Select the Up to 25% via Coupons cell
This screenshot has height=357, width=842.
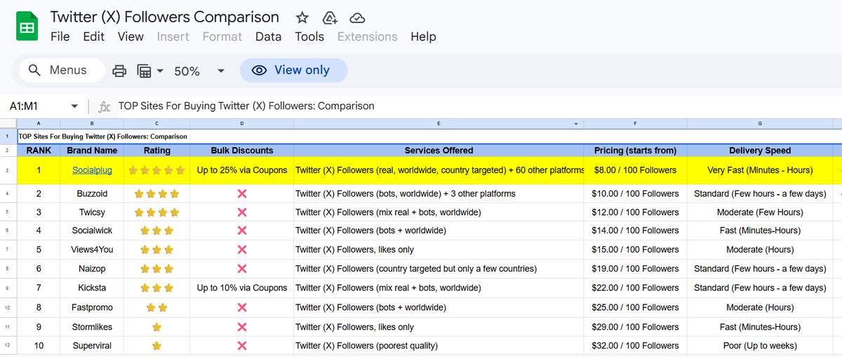[x=242, y=170]
